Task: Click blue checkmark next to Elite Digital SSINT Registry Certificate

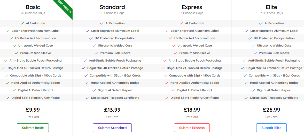Action: [x=246, y=98]
